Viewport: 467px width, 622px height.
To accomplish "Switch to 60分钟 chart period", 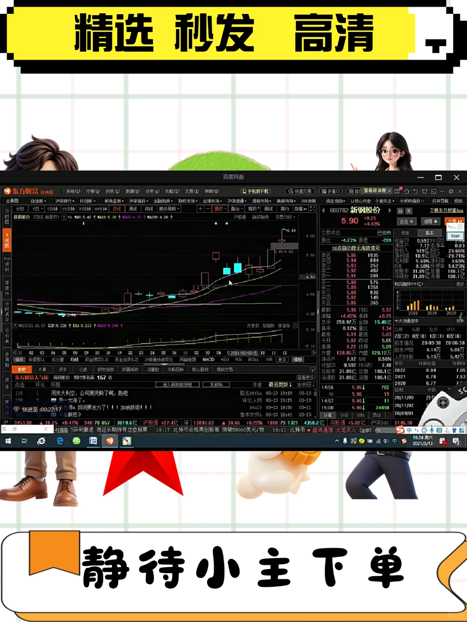I will [101, 209].
